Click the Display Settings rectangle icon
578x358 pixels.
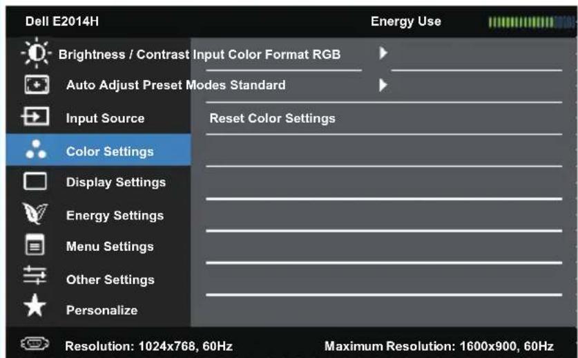(x=35, y=181)
